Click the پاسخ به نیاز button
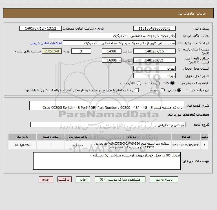 (164, 180)
